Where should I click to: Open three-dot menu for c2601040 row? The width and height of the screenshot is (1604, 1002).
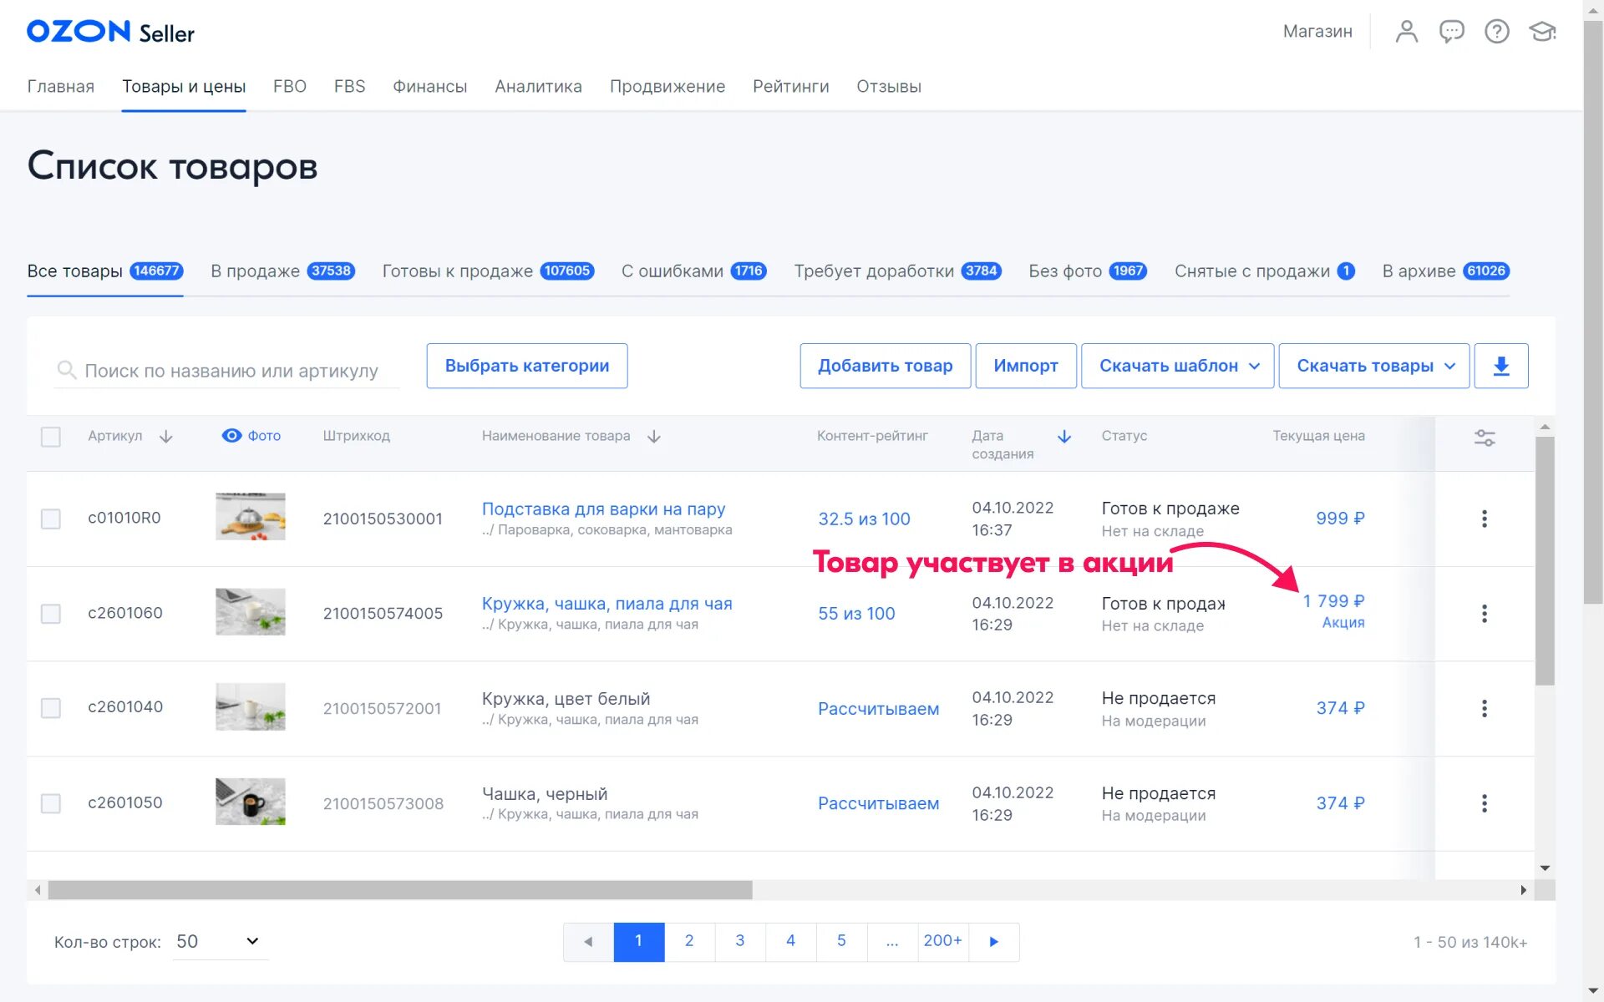point(1485,708)
